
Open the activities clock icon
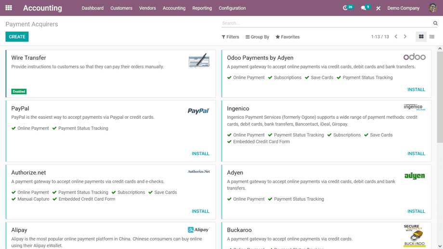(345, 8)
